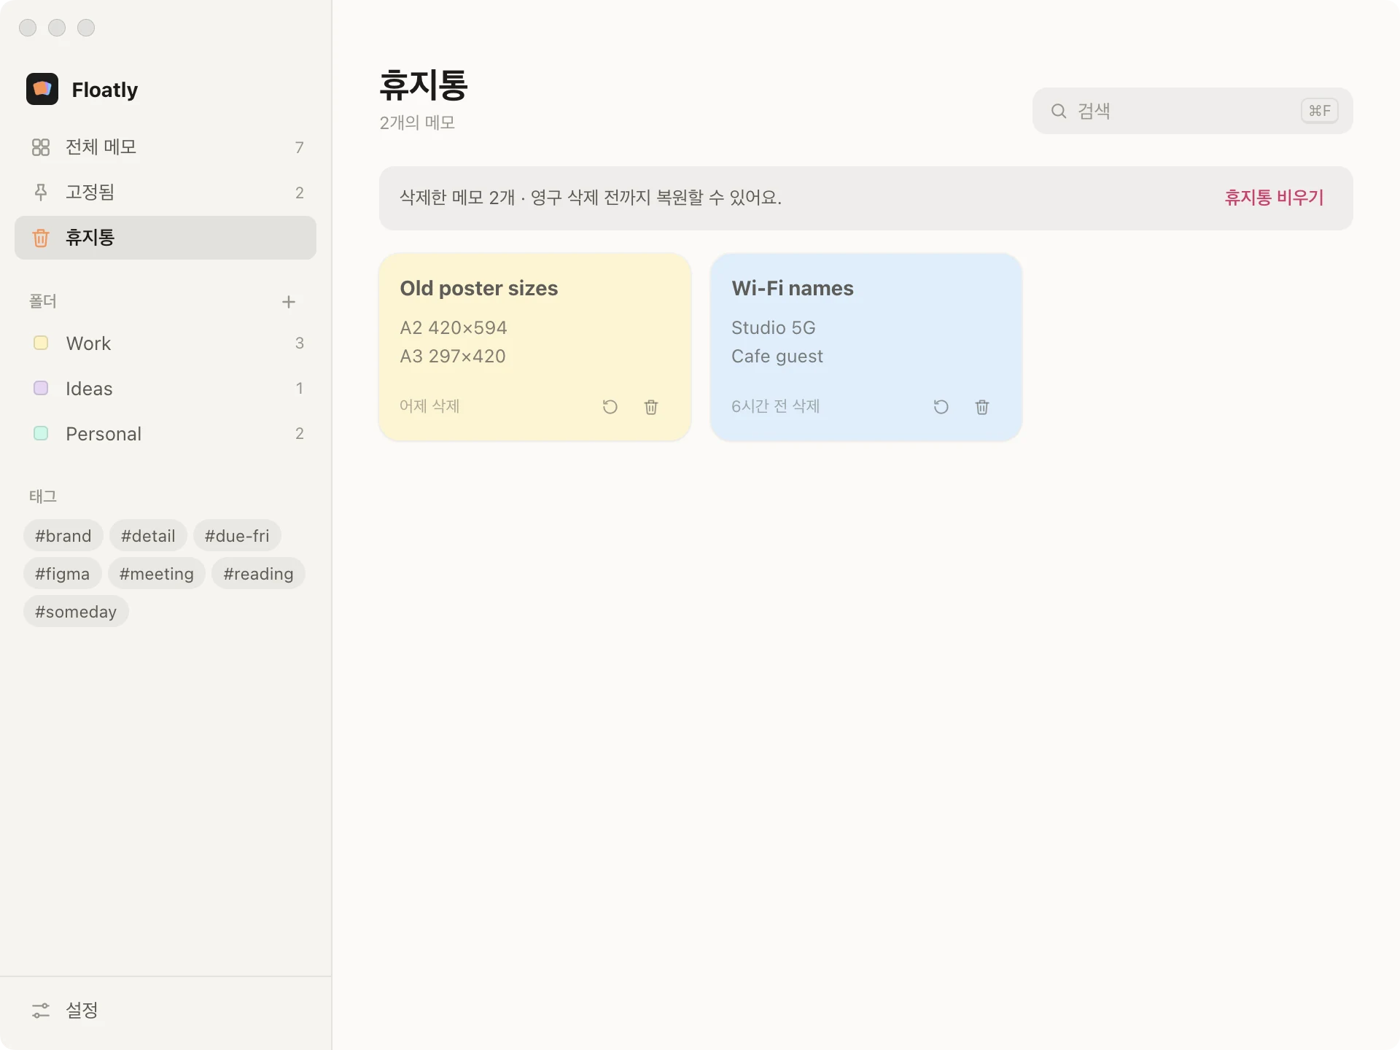Permanently delete Wi-Fi names note
The image size is (1400, 1050).
pyautogui.click(x=982, y=407)
